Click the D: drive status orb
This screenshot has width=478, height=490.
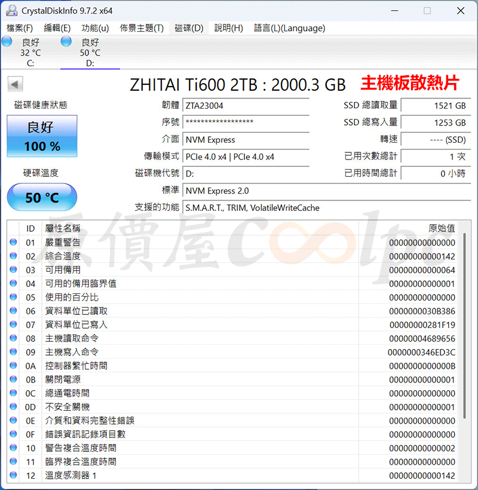coord(66,41)
